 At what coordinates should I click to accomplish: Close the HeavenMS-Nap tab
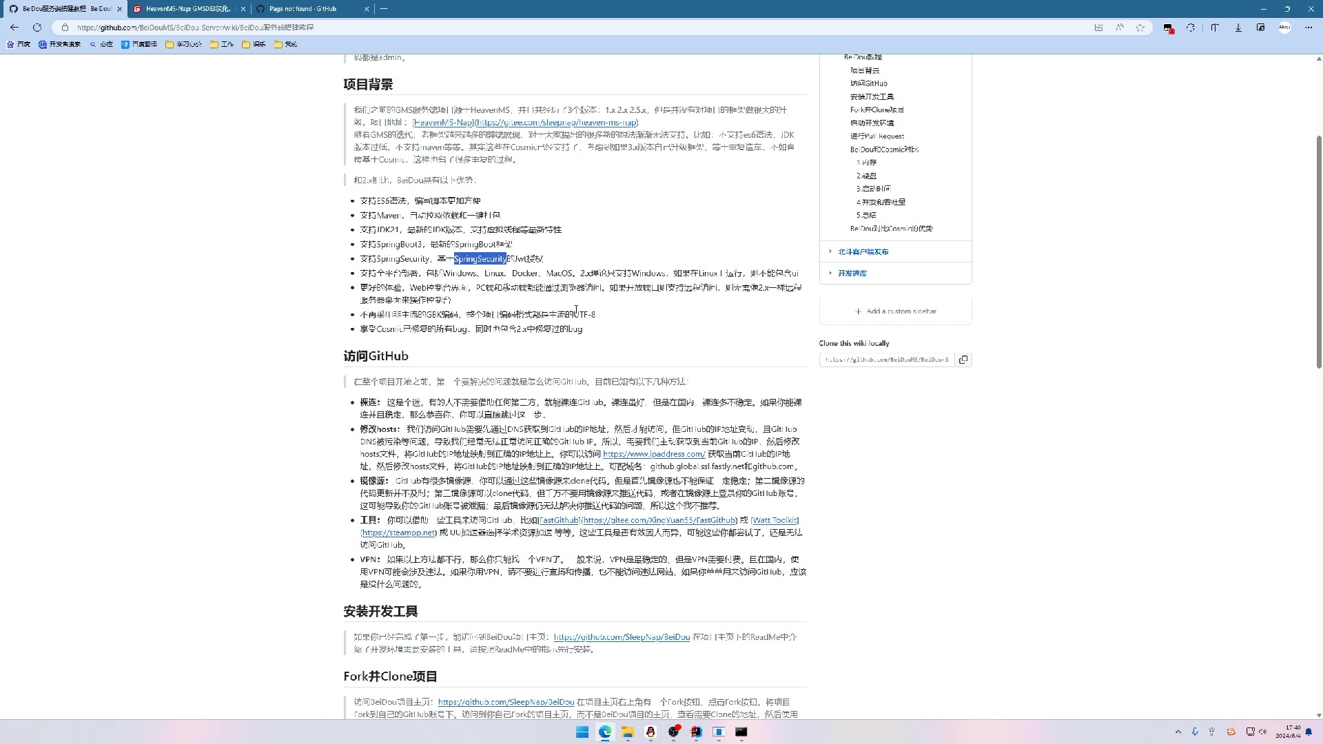click(x=243, y=9)
